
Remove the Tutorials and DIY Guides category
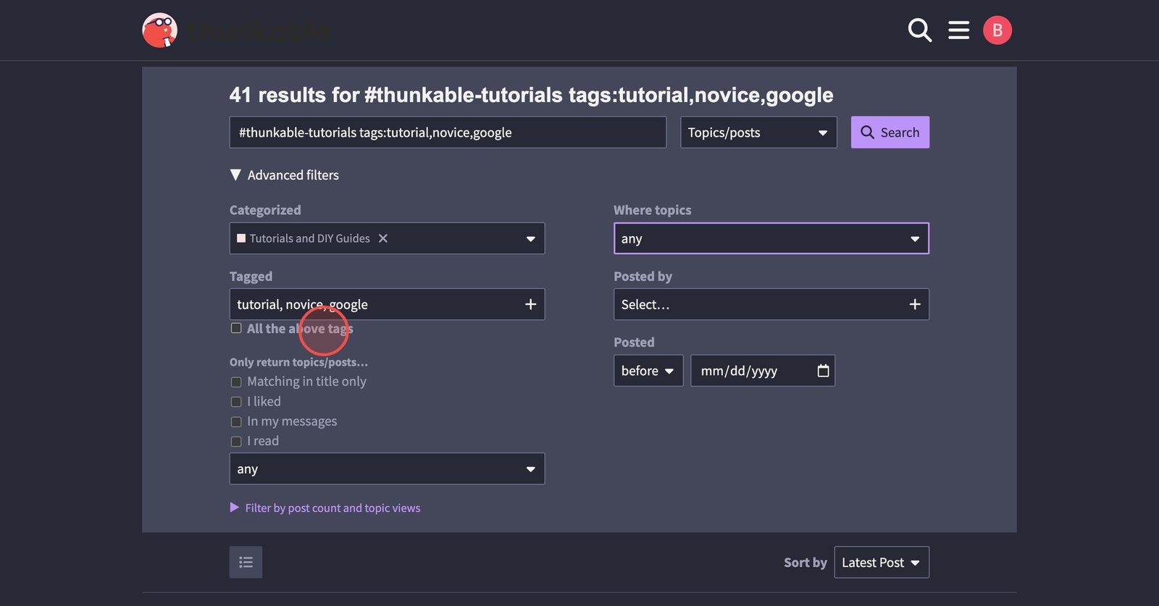coord(383,238)
